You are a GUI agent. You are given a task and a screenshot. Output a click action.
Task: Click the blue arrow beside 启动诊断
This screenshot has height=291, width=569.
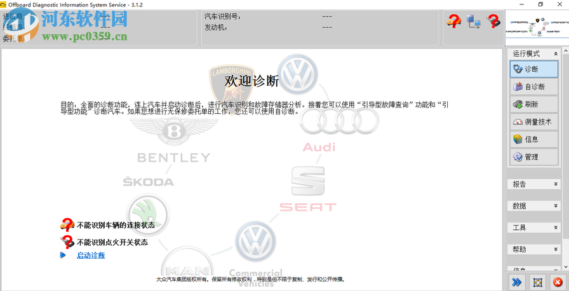[x=63, y=255]
